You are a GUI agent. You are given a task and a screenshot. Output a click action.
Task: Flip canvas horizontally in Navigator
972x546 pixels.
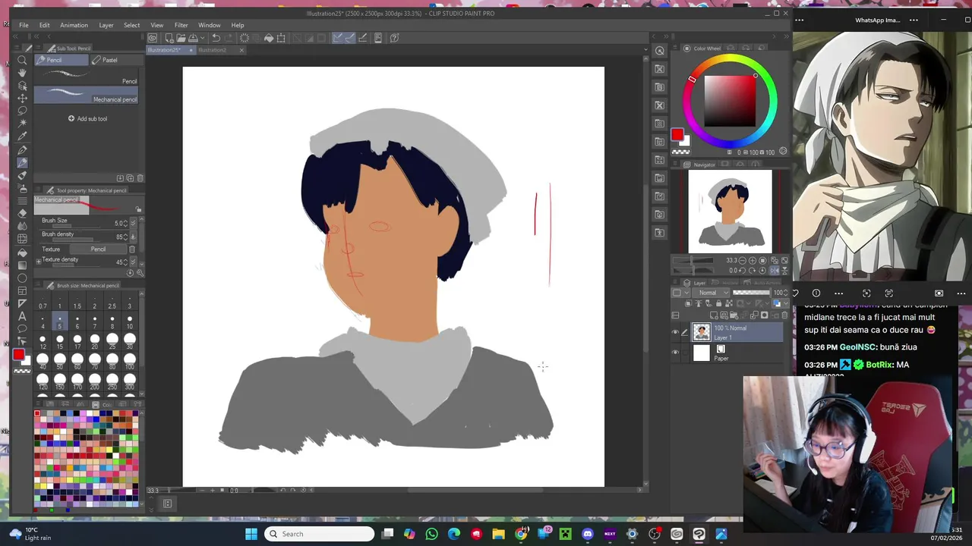pos(774,270)
